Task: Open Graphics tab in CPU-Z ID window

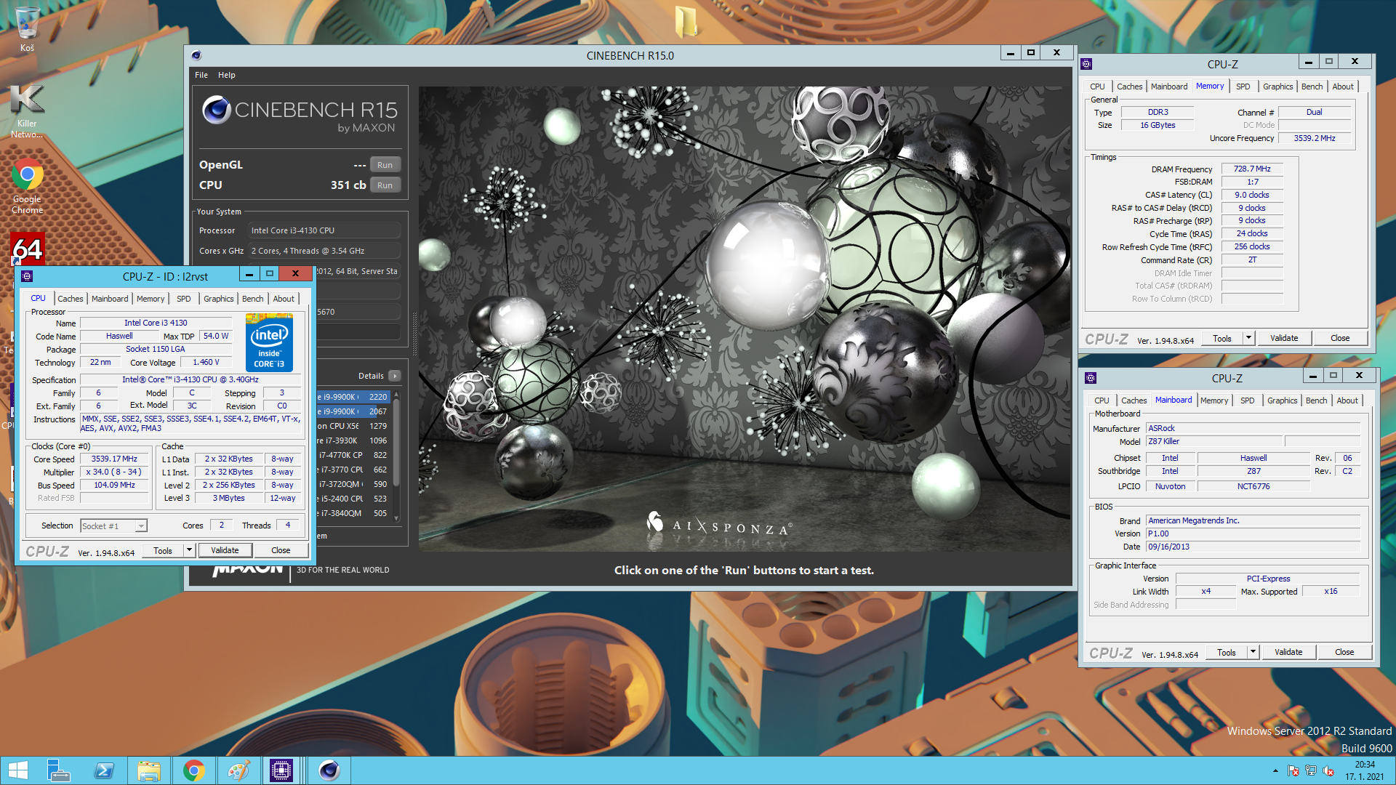Action: click(219, 299)
